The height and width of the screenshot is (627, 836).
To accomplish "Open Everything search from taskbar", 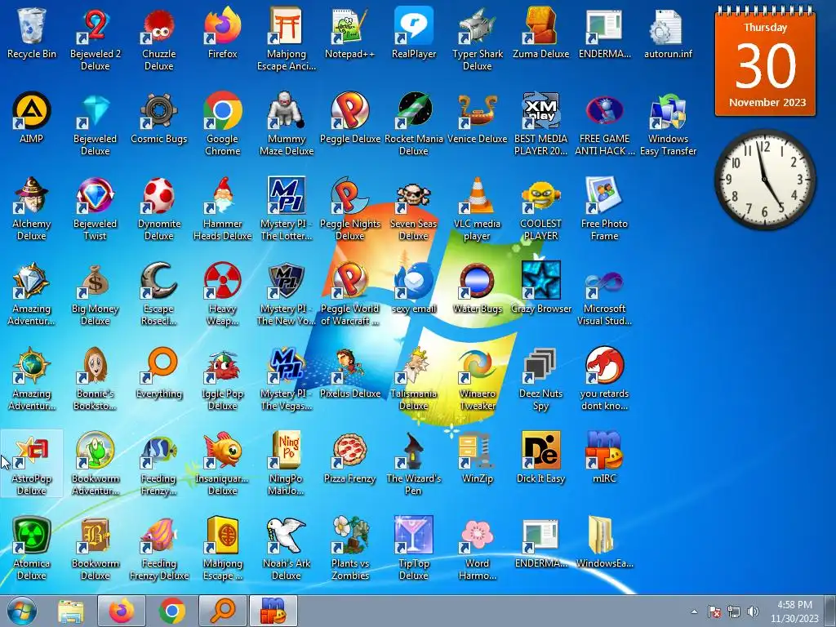I will [x=222, y=611].
